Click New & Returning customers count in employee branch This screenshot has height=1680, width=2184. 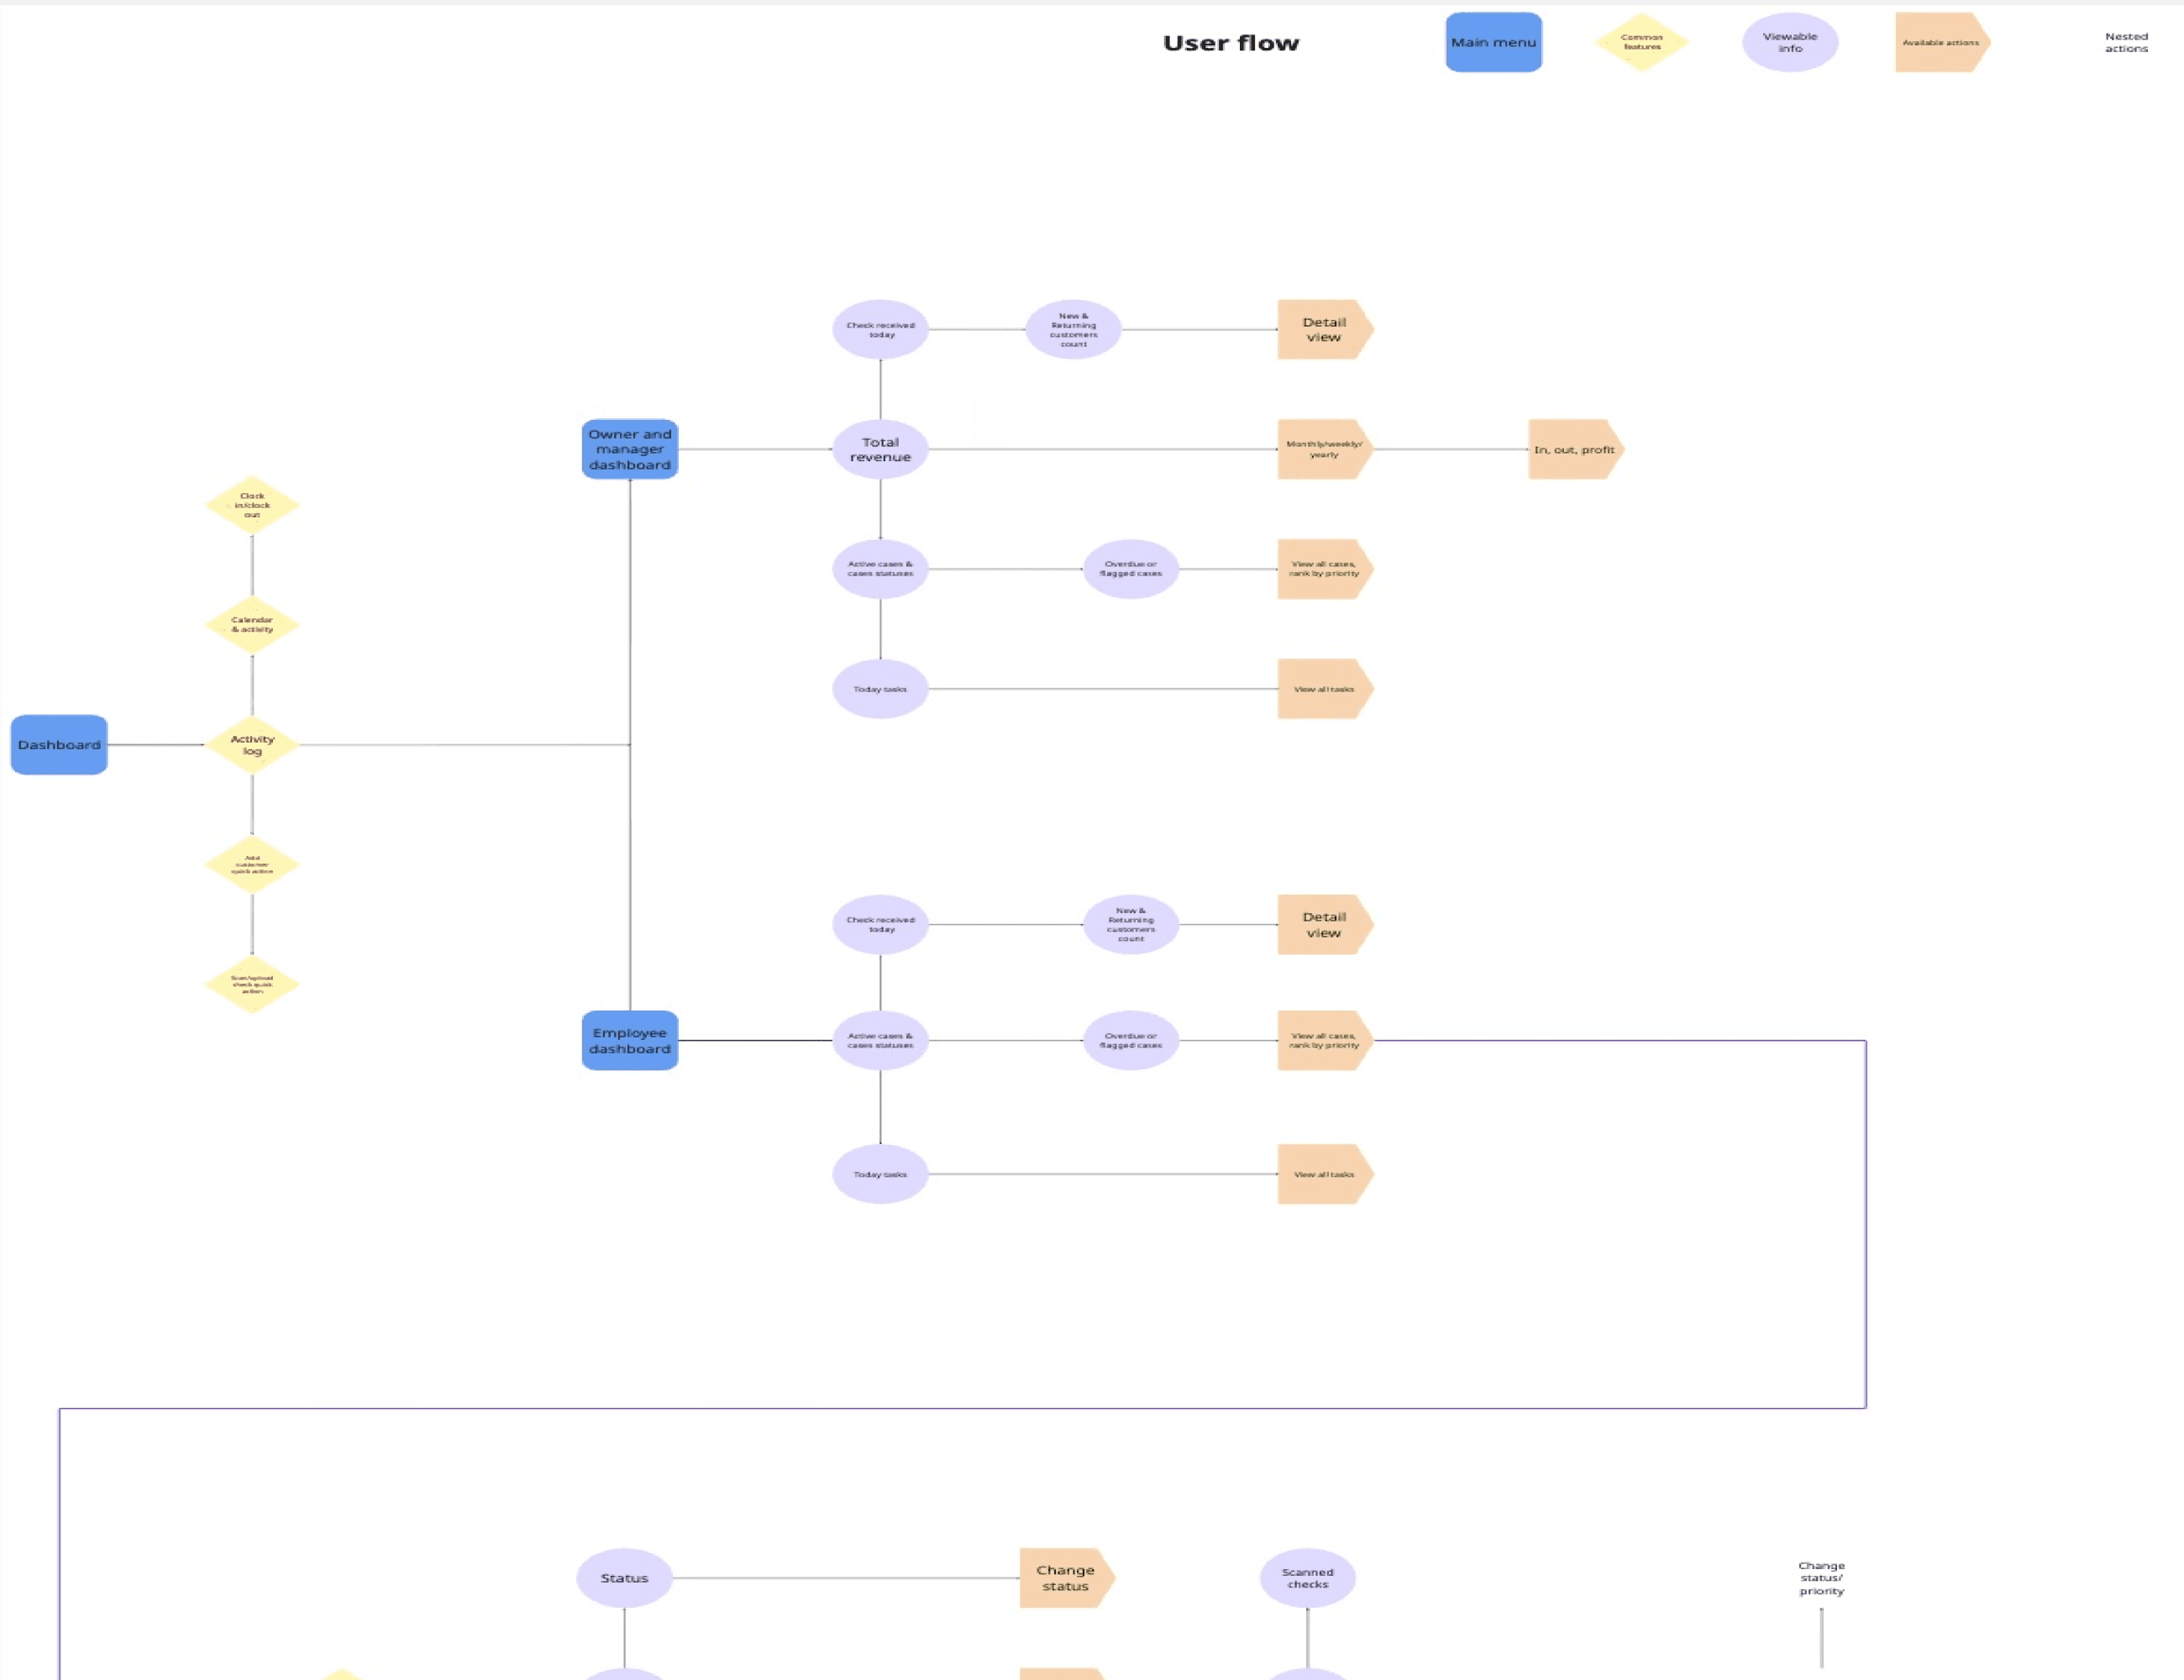click(1131, 924)
